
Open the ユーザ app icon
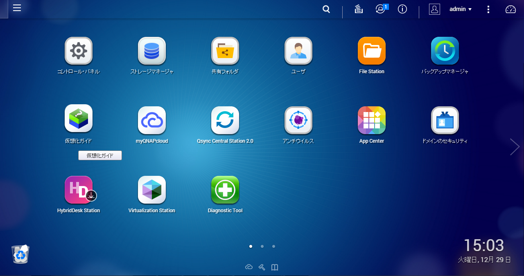coord(298,51)
